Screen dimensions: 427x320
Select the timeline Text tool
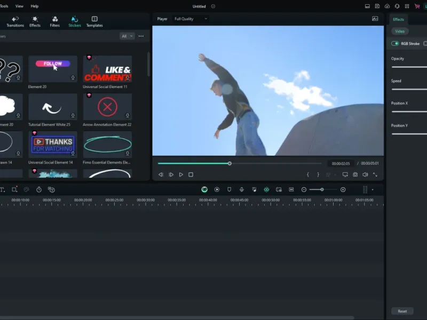[3, 190]
